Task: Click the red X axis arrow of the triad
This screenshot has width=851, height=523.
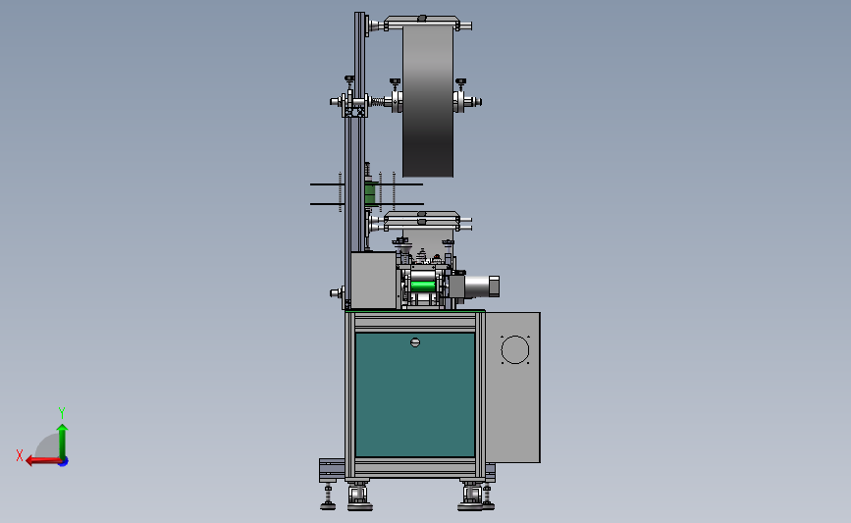Action: [42, 461]
